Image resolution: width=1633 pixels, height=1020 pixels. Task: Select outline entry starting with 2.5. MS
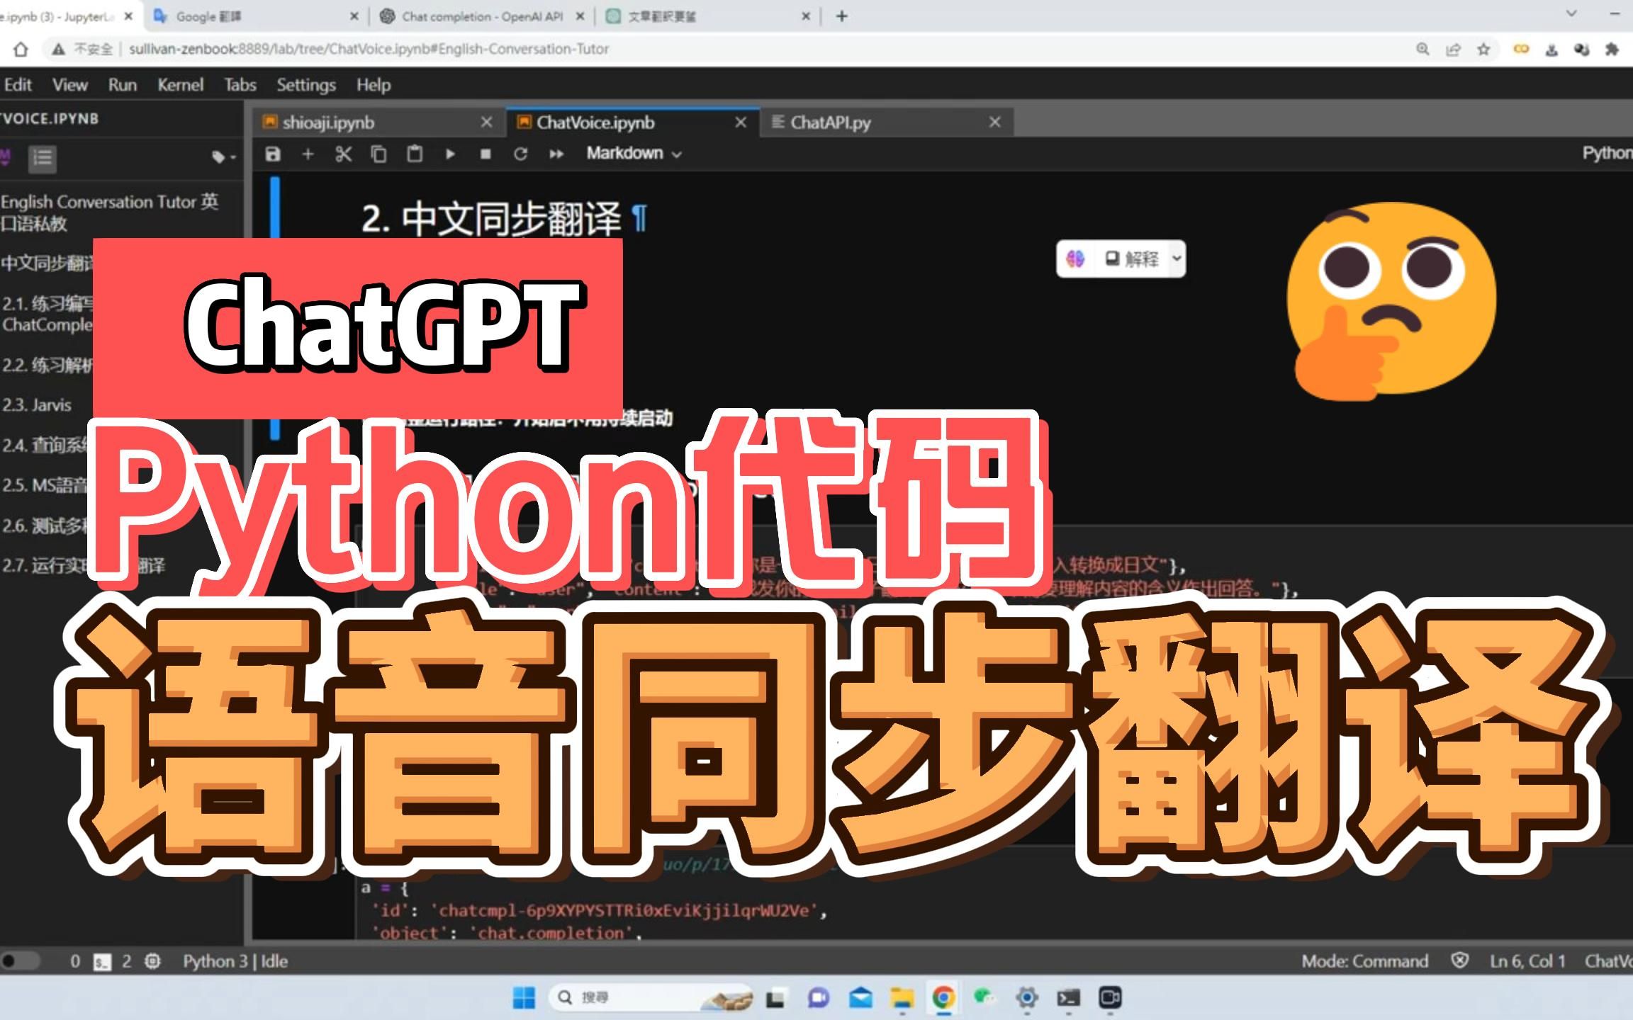pos(45,485)
